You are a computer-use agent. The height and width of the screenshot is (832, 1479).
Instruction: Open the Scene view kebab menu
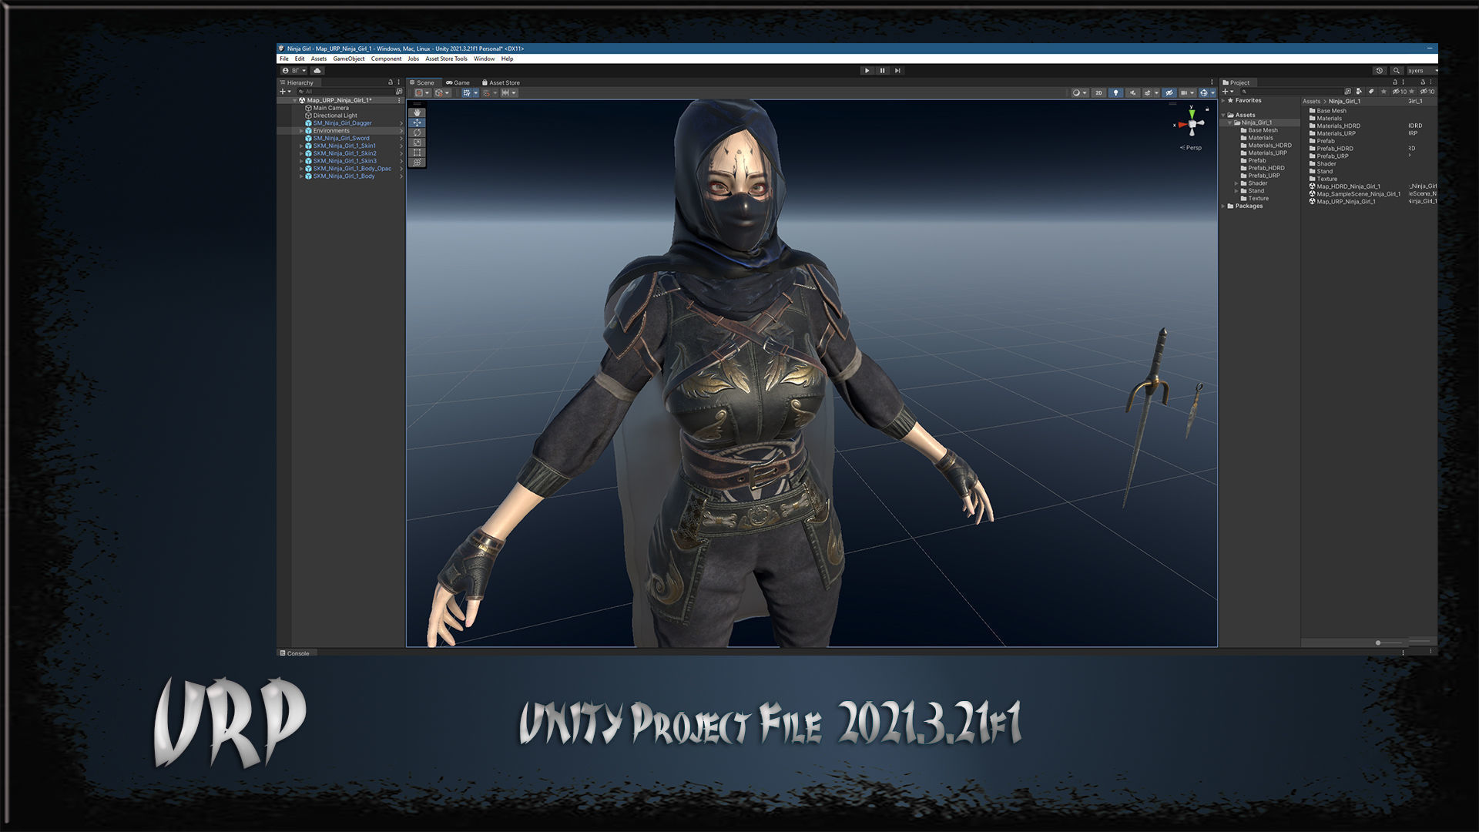[x=1212, y=82]
